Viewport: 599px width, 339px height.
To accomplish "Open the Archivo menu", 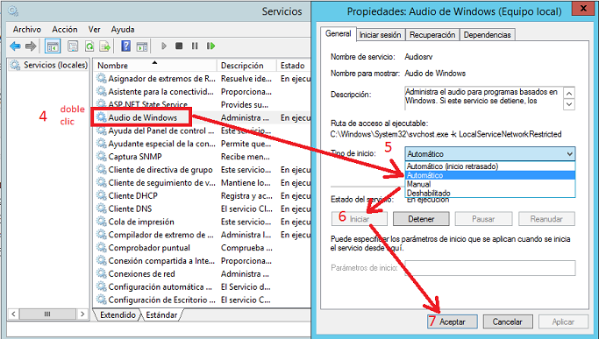I will coord(26,30).
